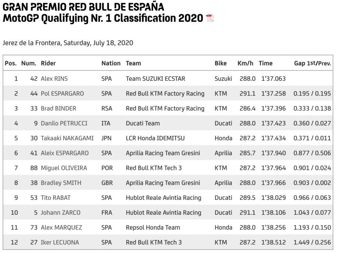337x253 pixels.
Task: Click Danilo PETRUCCI's name
Action: [x=64, y=123]
